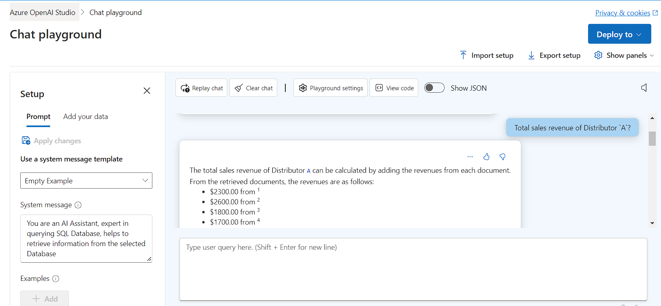Click the Add example button
Image resolution: width=661 pixels, height=306 pixels.
click(x=45, y=299)
